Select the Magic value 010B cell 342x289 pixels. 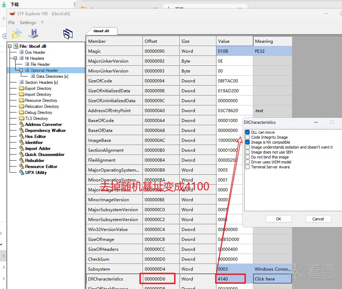(234, 51)
